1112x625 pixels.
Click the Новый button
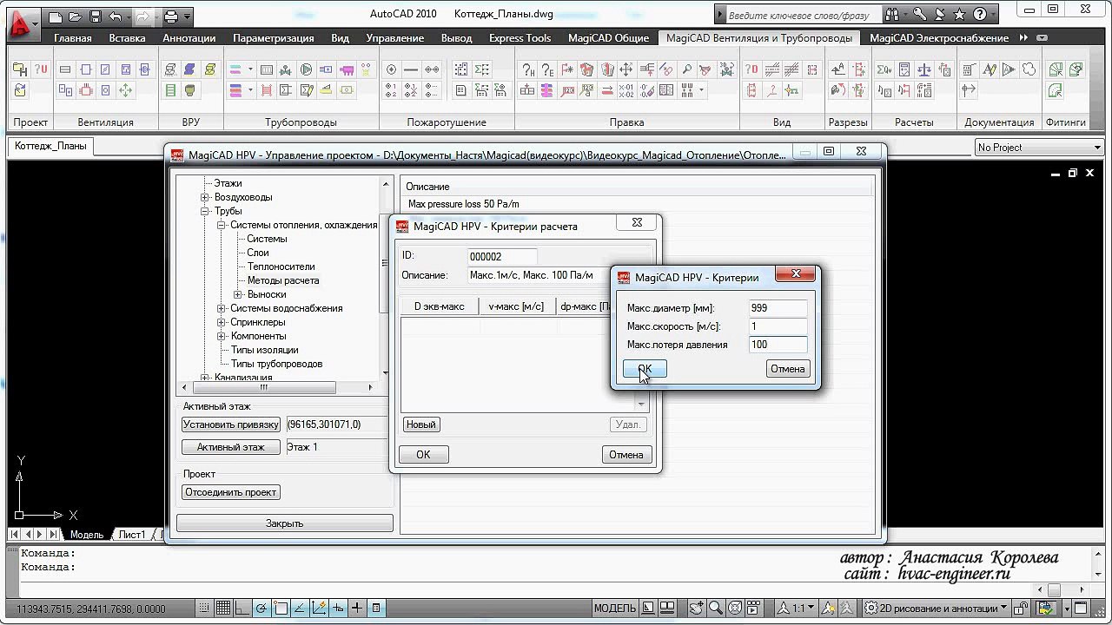[421, 424]
